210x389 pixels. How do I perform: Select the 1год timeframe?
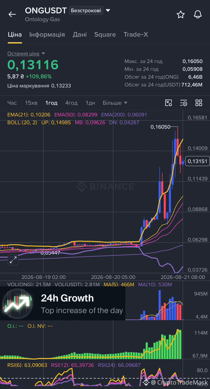point(51,103)
